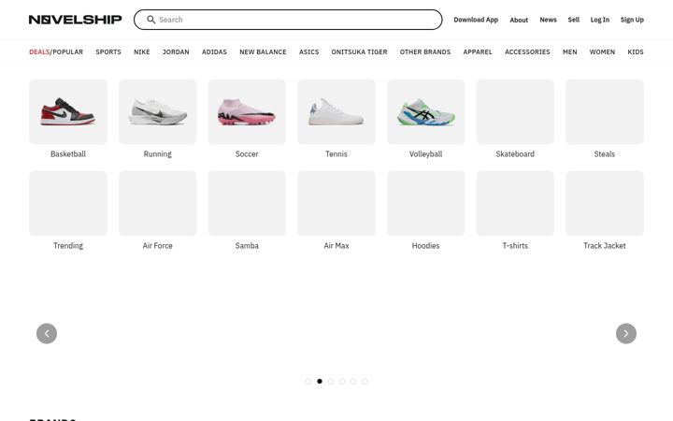Click the Basketball label
673x421 pixels.
pyautogui.click(x=68, y=153)
